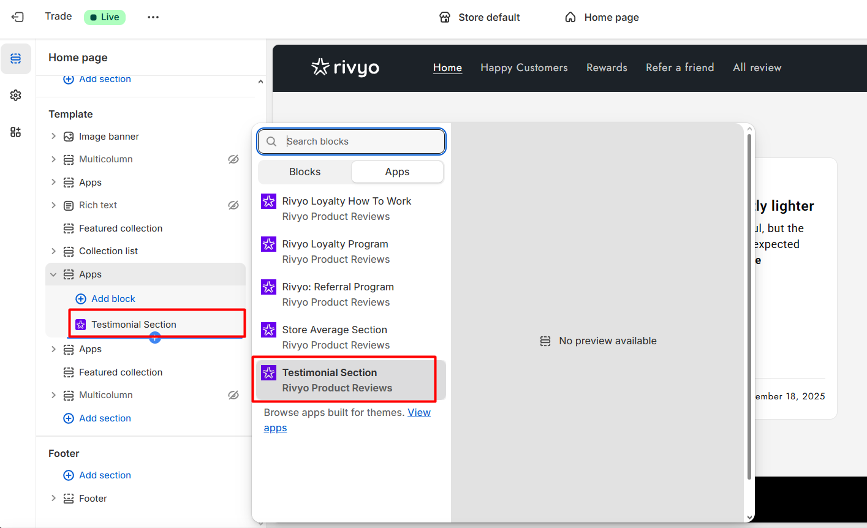
Task: Expand the Apps section below Testimonial Section
Action: point(53,349)
